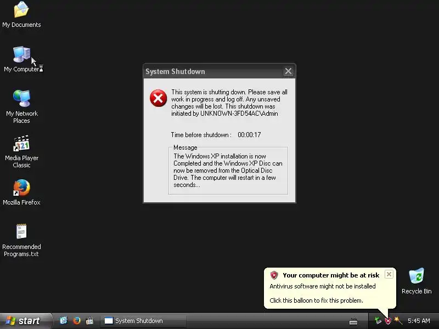The width and height of the screenshot is (439, 329).
Task: Click the Message group box label
Action: pyautogui.click(x=185, y=148)
